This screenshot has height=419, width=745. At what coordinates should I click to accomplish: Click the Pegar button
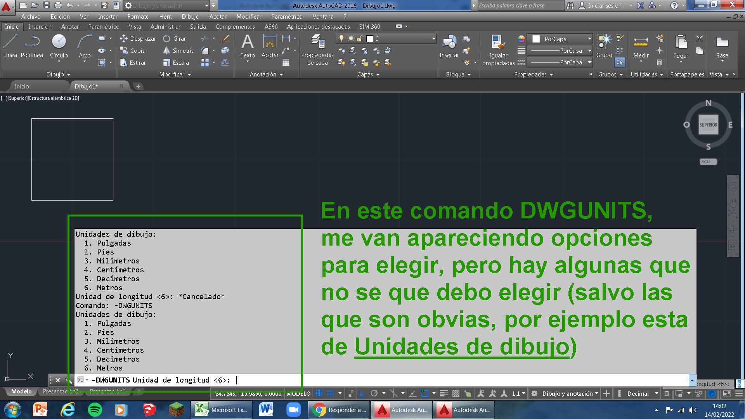click(681, 47)
